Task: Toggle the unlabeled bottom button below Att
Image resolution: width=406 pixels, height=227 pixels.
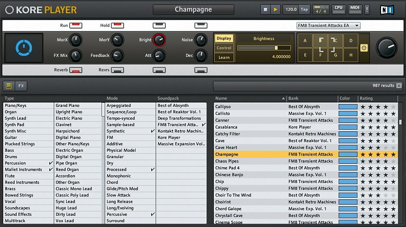Action: (159, 70)
